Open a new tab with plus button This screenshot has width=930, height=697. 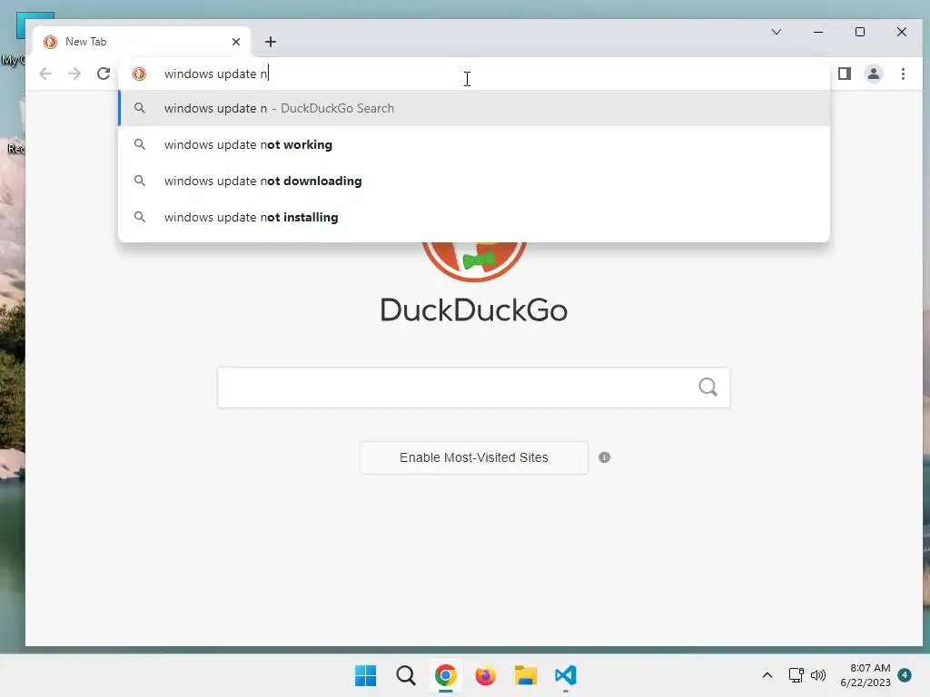point(271,42)
